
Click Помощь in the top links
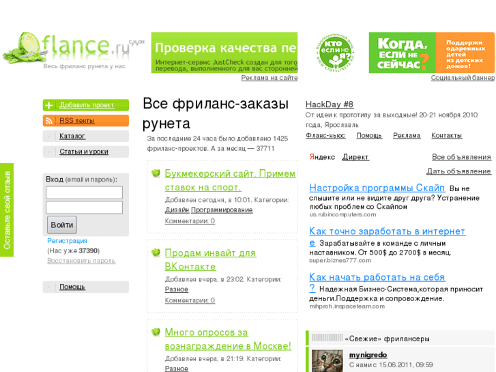[369, 136]
